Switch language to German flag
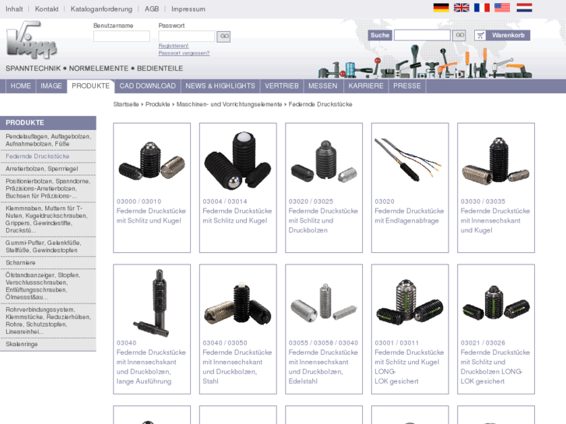Image resolution: width=566 pixels, height=424 pixels. [x=441, y=8]
